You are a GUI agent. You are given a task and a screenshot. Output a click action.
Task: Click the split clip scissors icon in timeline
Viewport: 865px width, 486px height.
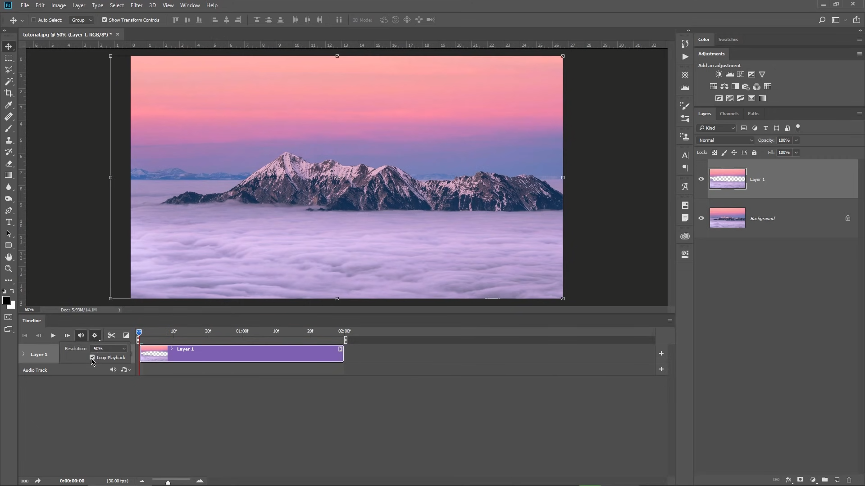pos(111,335)
